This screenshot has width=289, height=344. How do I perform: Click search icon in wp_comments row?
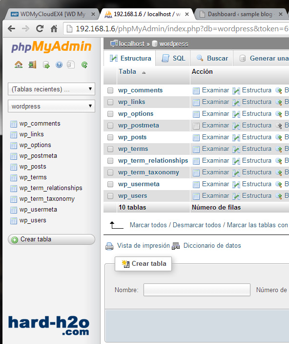click(279, 90)
